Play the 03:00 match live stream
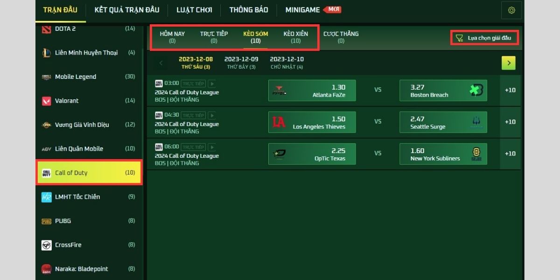560x280 pixels. (x=212, y=84)
